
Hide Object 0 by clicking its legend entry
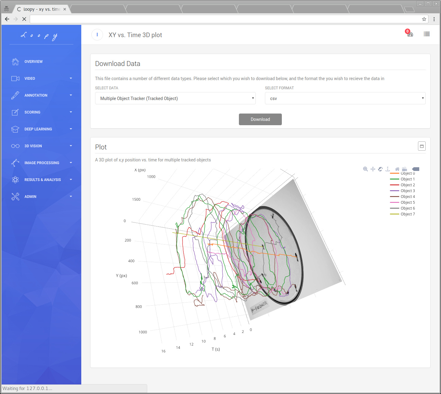point(408,173)
